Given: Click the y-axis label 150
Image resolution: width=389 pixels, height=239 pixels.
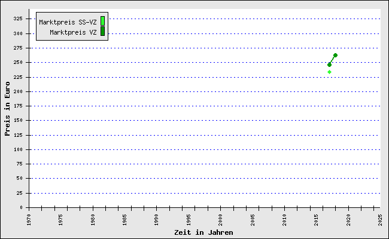Looking at the screenshot, I should coord(18,120).
